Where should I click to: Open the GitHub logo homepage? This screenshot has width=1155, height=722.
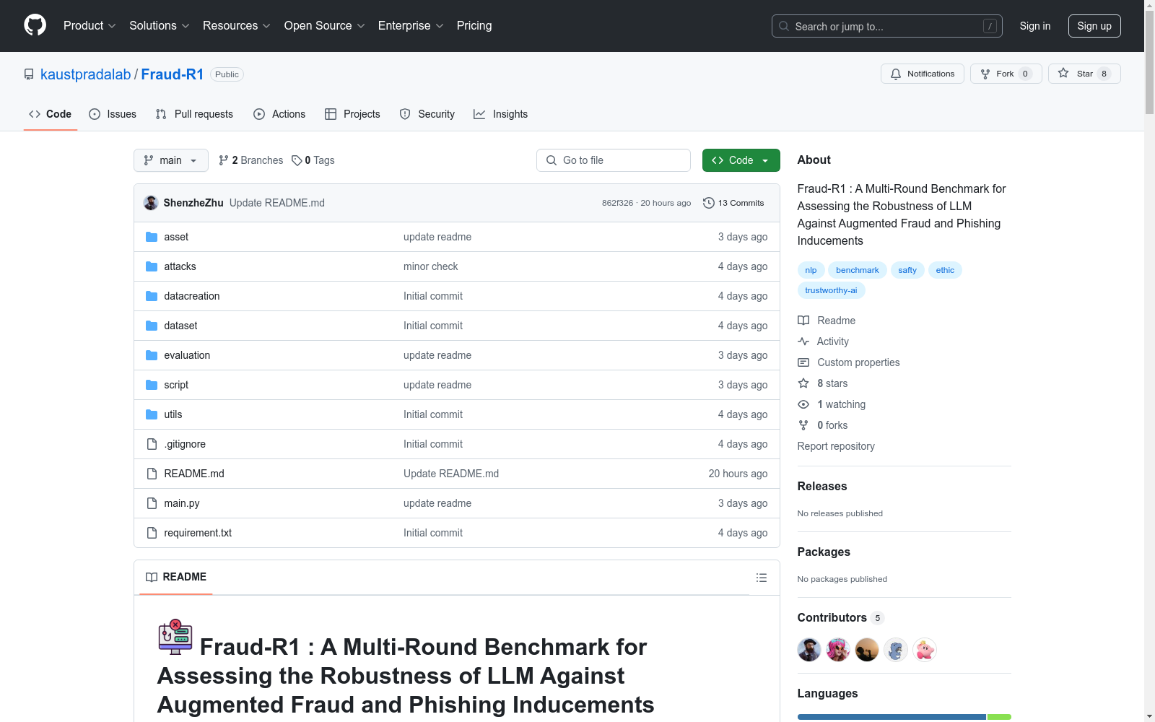point(35,25)
